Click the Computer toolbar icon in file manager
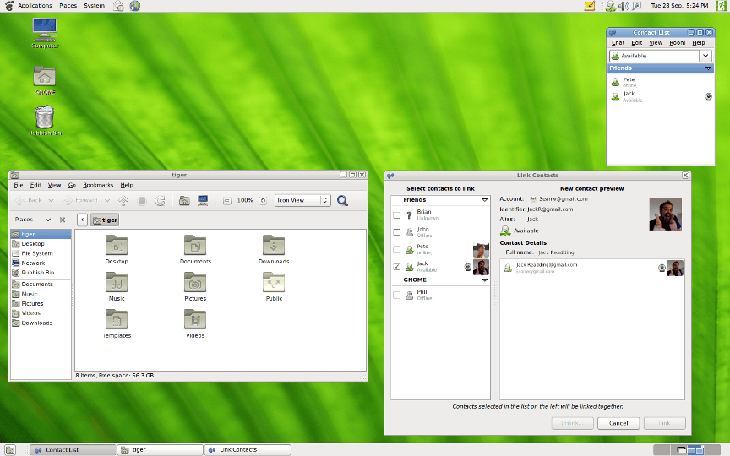 tap(203, 200)
